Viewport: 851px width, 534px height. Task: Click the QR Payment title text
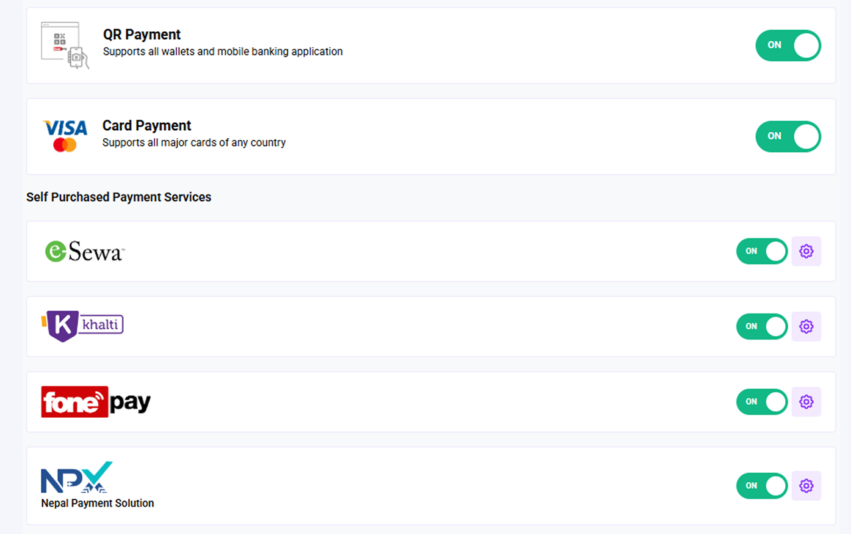click(x=142, y=34)
